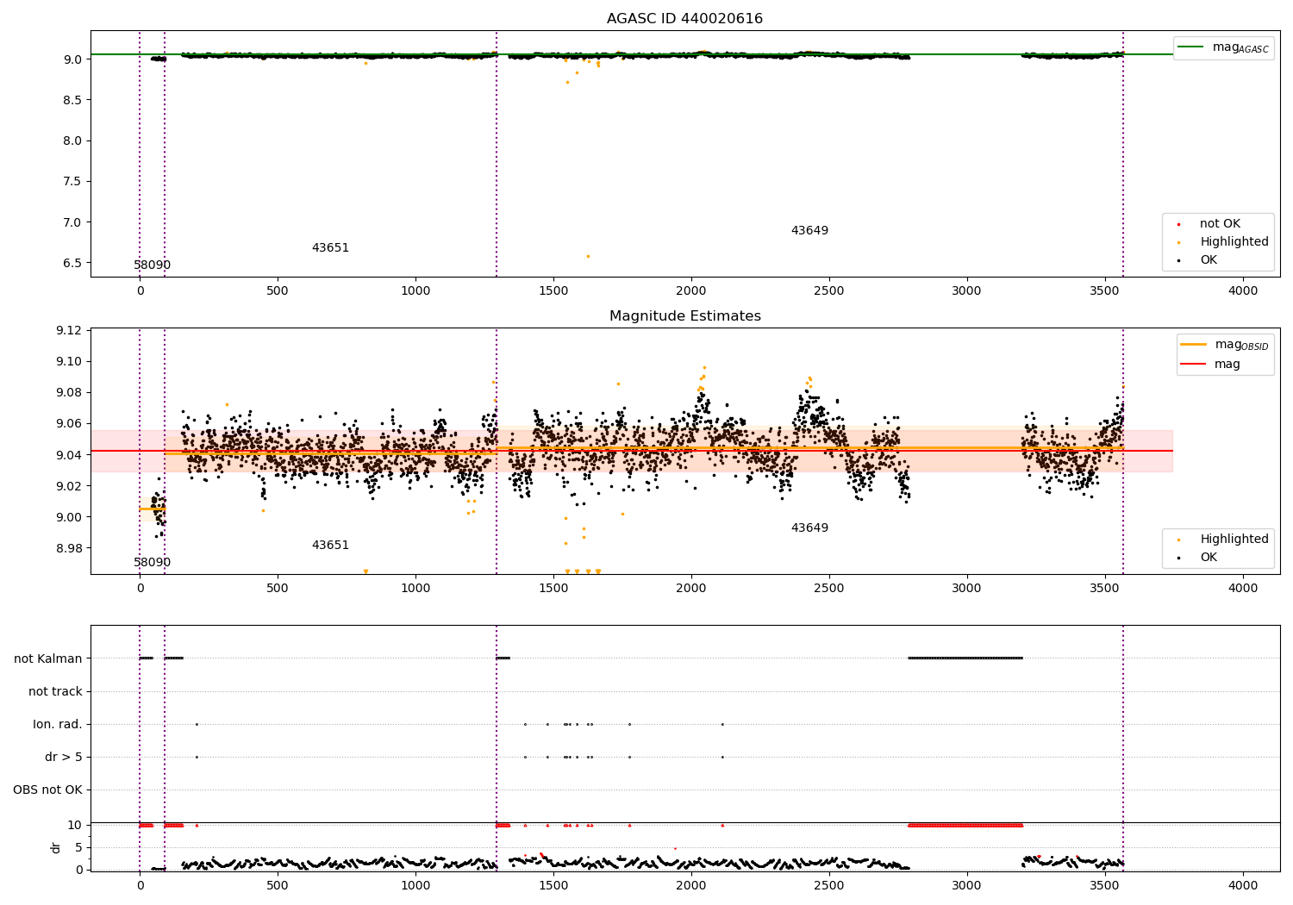The width and height of the screenshot is (1293, 905).
Task: Select "Highlighted" legend entry in top plot
Action: [x=1234, y=241]
